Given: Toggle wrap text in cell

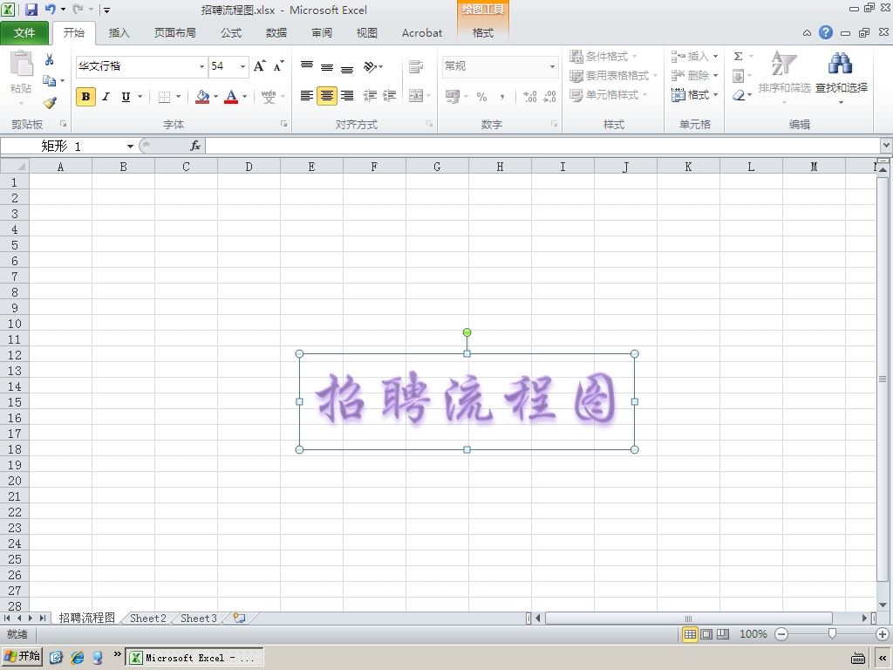Looking at the screenshot, I should pos(416,66).
